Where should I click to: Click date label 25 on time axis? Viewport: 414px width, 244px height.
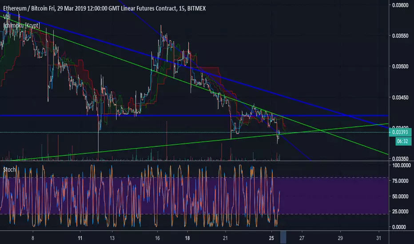tap(271, 238)
